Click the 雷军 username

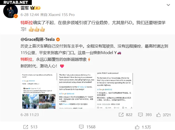click(25, 8)
